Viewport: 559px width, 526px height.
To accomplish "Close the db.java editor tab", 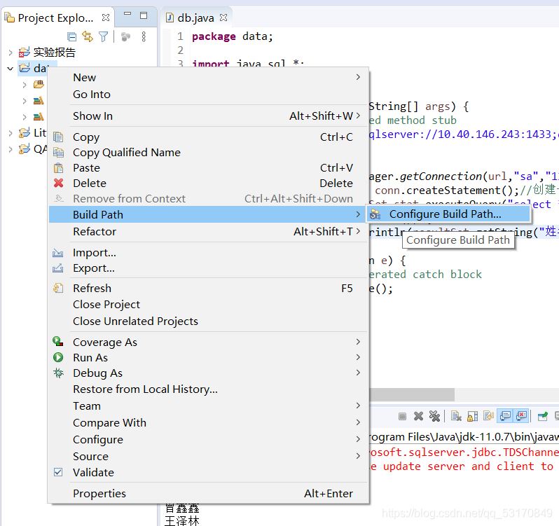I will click(x=223, y=18).
